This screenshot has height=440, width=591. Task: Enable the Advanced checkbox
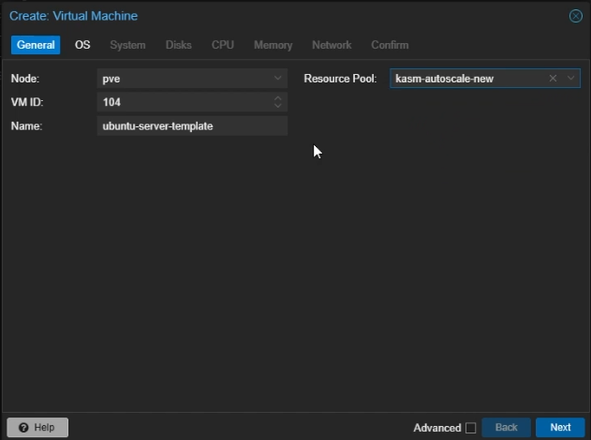point(470,428)
